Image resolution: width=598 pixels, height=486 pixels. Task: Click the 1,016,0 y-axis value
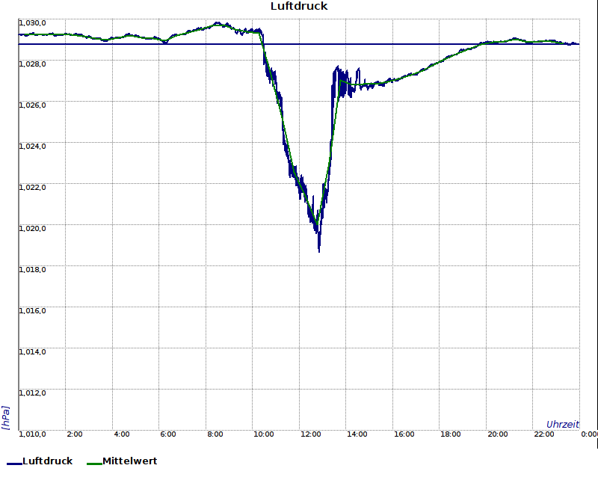pos(32,310)
